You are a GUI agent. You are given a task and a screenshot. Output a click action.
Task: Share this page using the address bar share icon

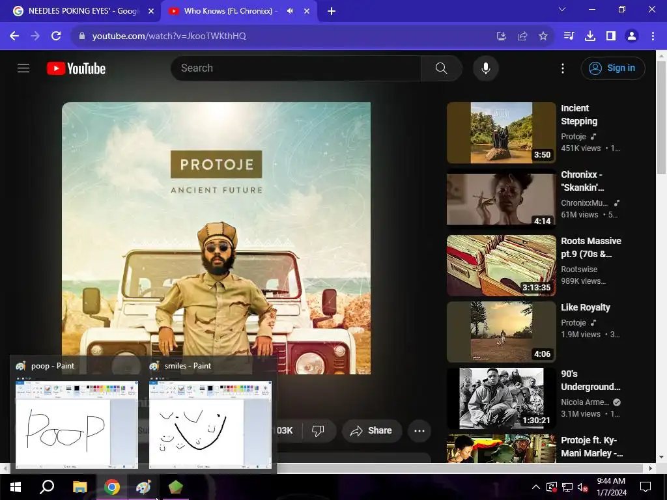(522, 36)
